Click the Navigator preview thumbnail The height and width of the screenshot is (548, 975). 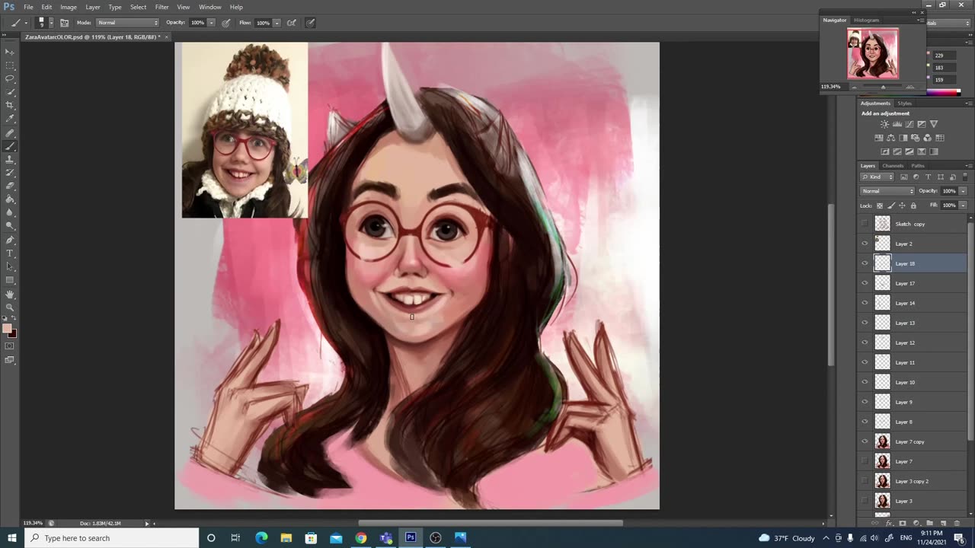click(x=873, y=53)
